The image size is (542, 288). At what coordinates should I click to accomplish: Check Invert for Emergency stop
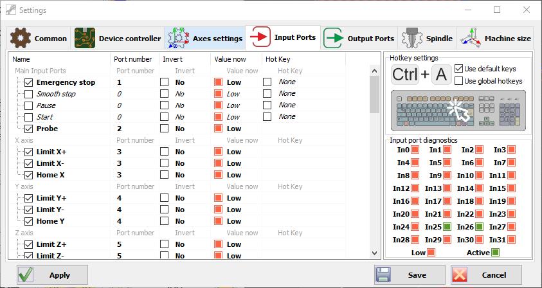164,82
